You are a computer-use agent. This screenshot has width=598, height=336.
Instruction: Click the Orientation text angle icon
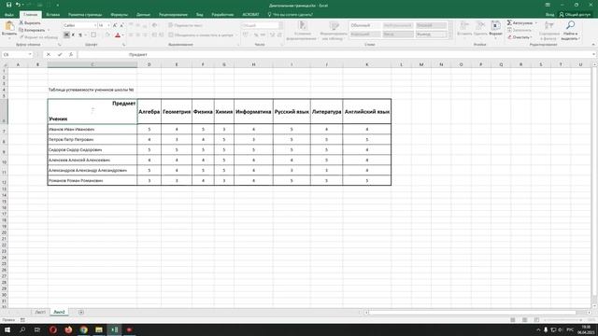pyautogui.click(x=154, y=25)
